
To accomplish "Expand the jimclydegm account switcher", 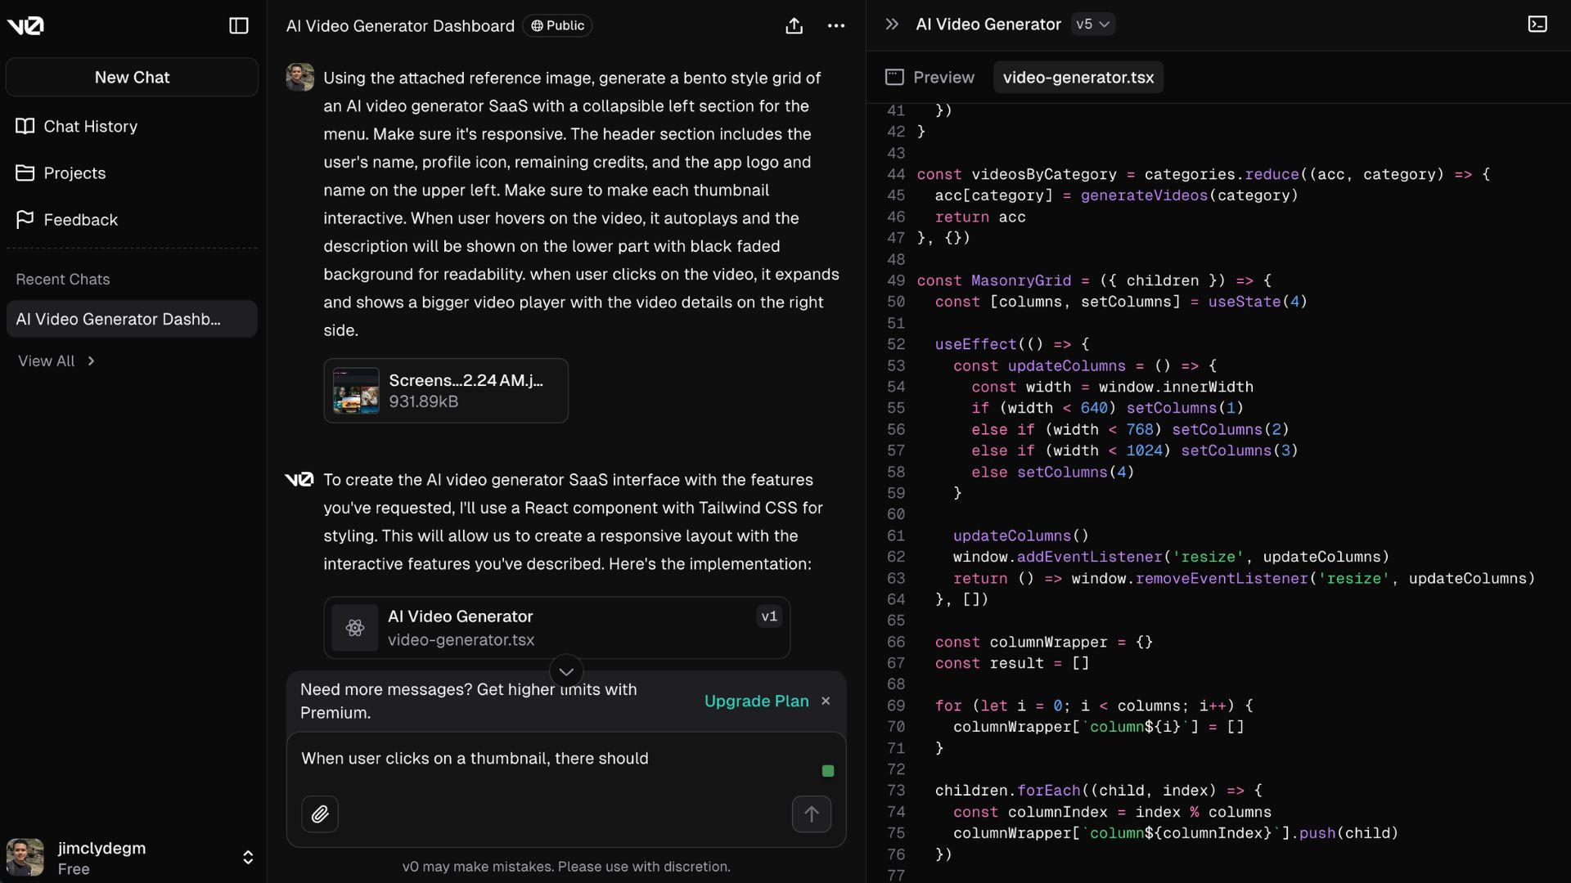I will pos(248,857).
